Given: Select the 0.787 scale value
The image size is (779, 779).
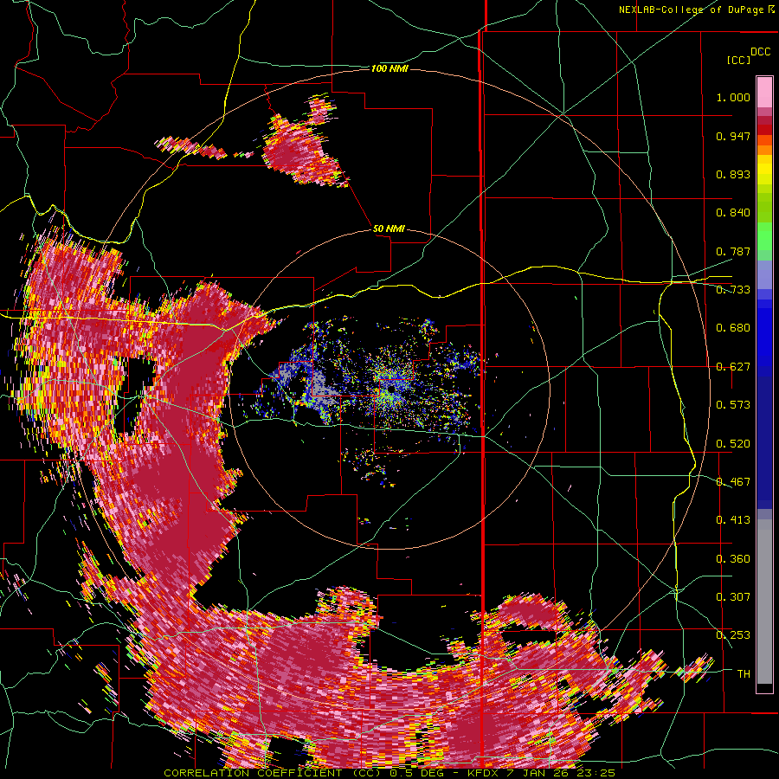Looking at the screenshot, I should pos(733,251).
